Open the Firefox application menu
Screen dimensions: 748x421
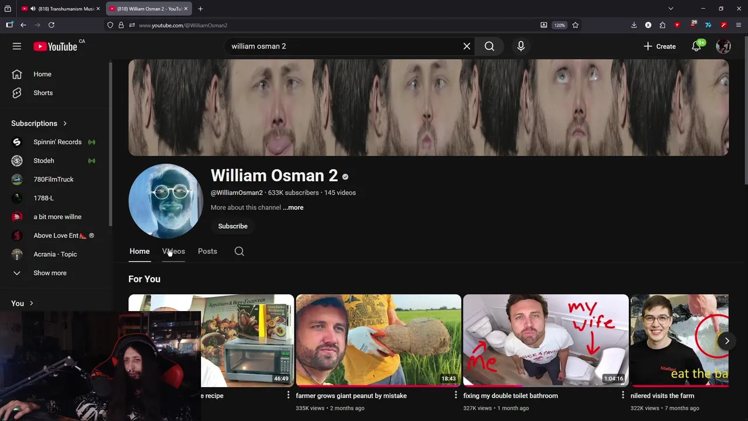pos(739,25)
